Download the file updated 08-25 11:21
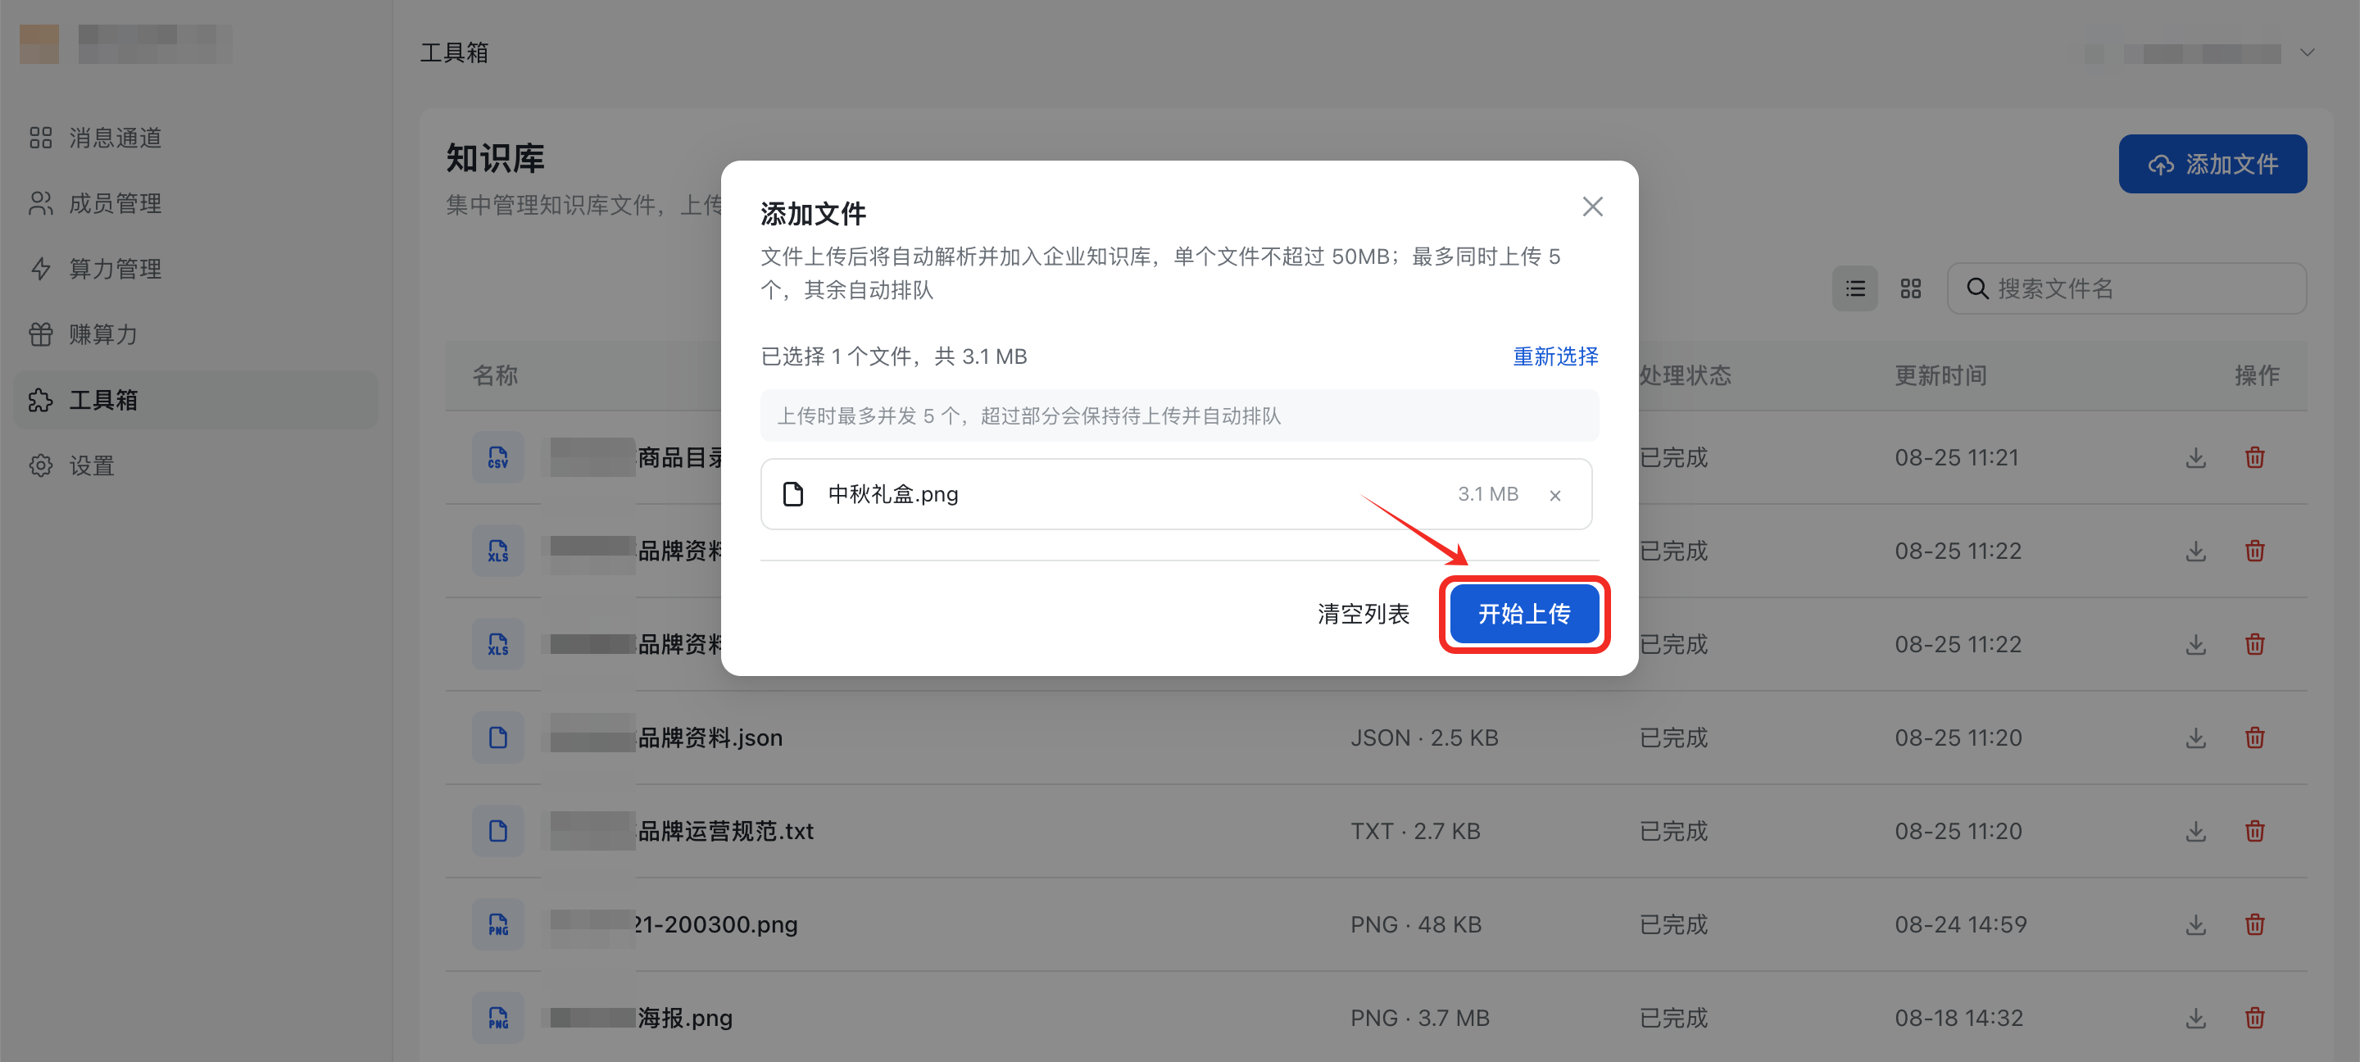The height and width of the screenshot is (1062, 2360). click(x=2195, y=457)
